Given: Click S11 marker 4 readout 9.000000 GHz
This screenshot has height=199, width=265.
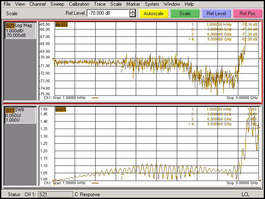Looking at the screenshot, I should pyautogui.click(x=219, y=124).
